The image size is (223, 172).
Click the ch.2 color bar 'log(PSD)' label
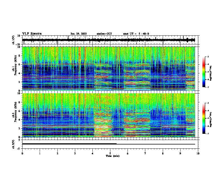click(211, 120)
